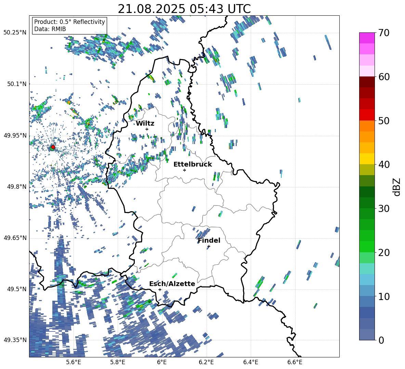Click the cross marker below Esch/Alzette
405x369 pixels.
(160, 289)
